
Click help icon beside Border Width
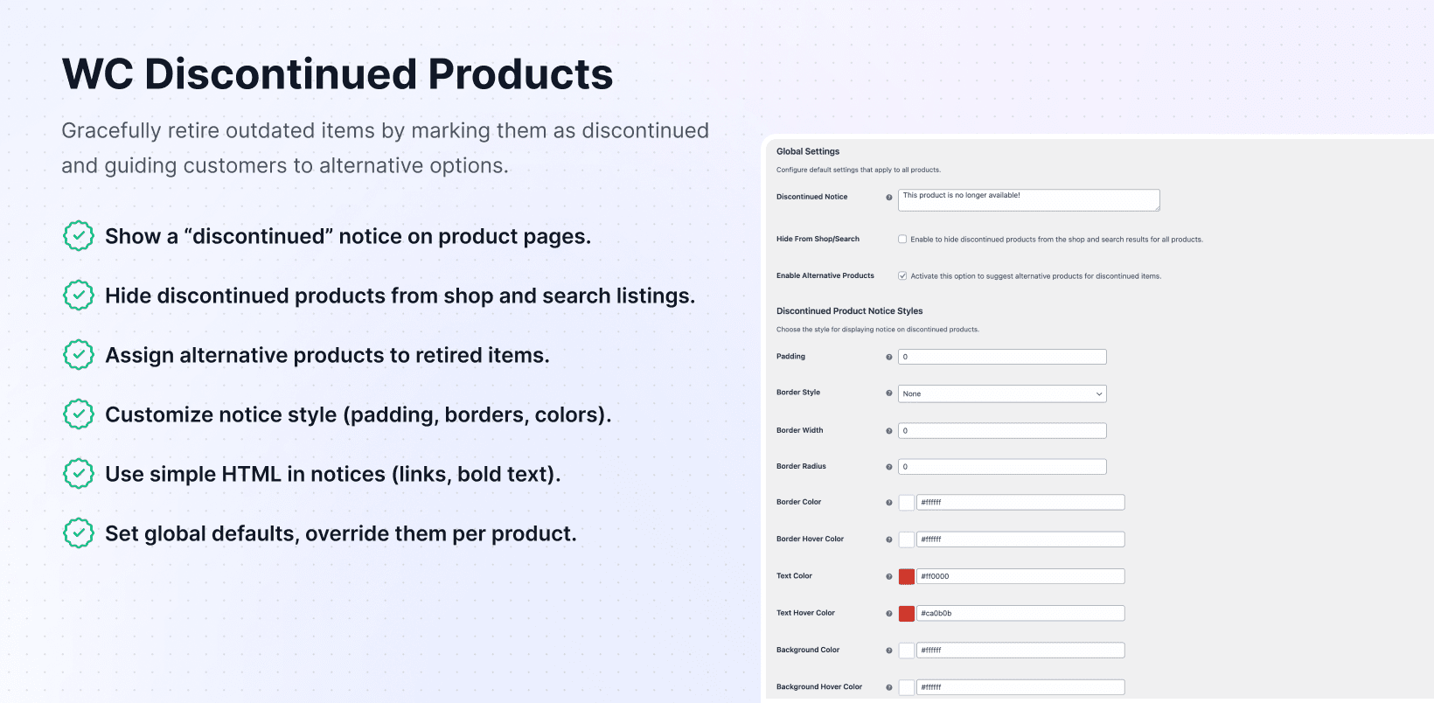coord(889,431)
